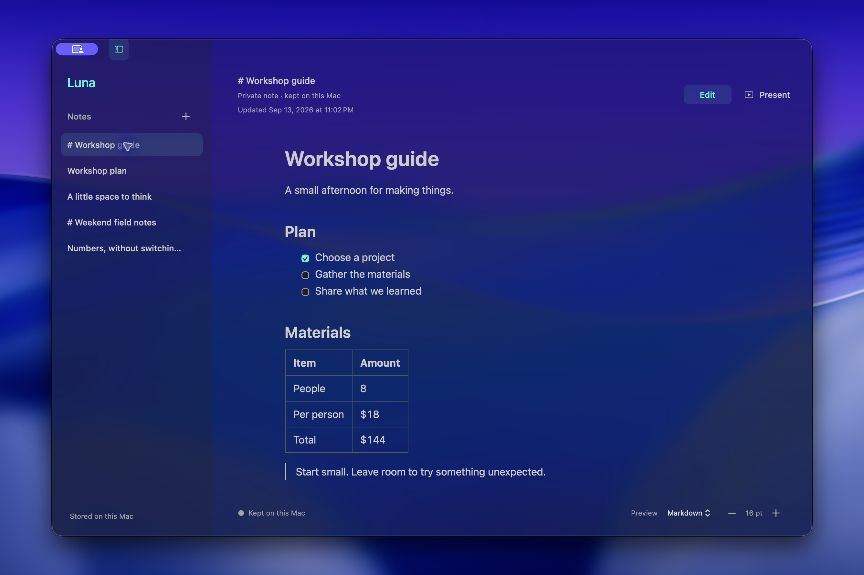Click the Notes section header
Image resolution: width=864 pixels, height=575 pixels.
[x=79, y=117]
